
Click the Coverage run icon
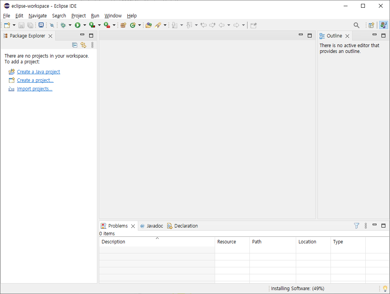[x=92, y=25]
